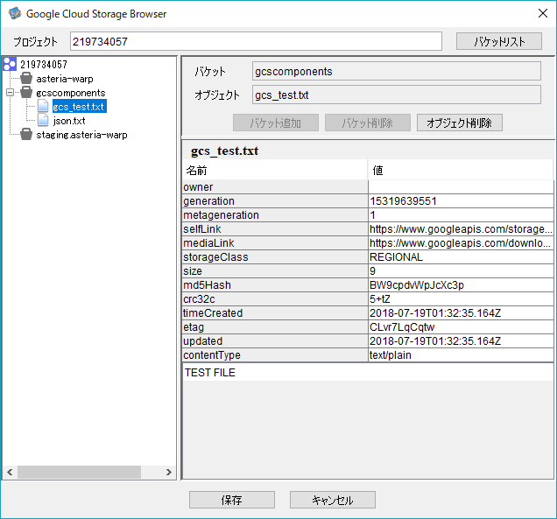Click the right scroll arrow of tree panel
Viewport: 557px width, 519px height.
(170, 473)
